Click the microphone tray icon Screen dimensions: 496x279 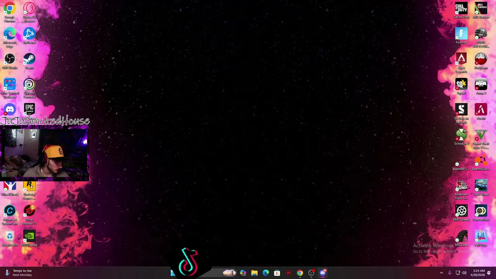pos(449,273)
